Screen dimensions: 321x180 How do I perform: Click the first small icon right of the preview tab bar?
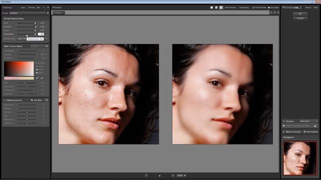coord(271,12)
